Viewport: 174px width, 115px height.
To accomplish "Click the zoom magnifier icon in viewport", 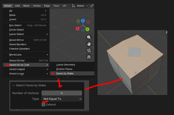I will click(89, 37).
